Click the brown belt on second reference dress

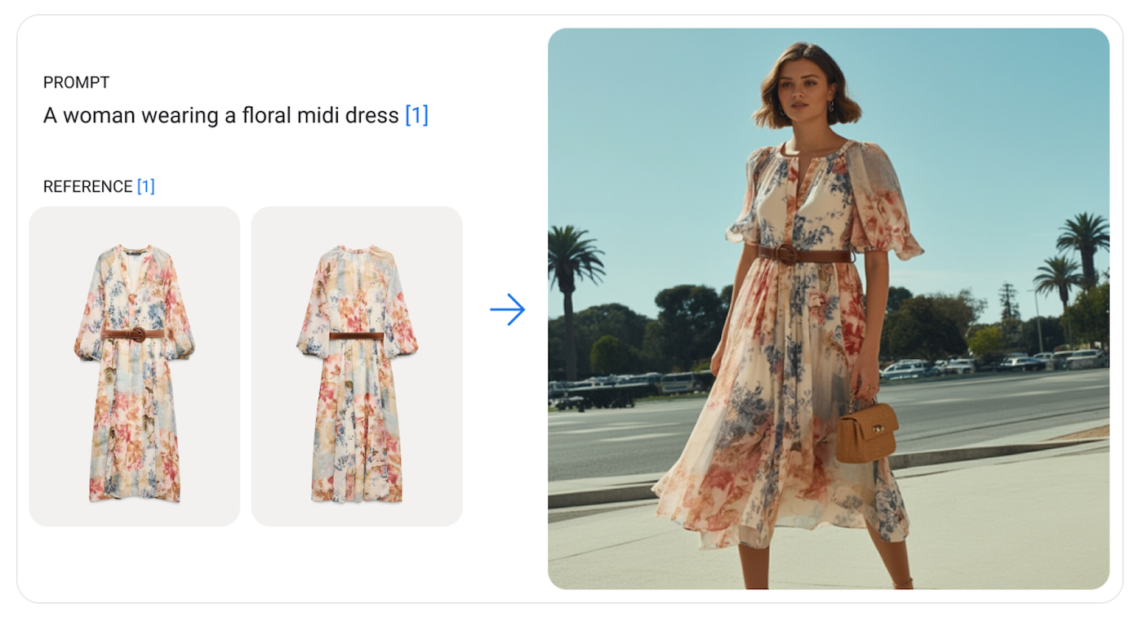click(x=357, y=335)
